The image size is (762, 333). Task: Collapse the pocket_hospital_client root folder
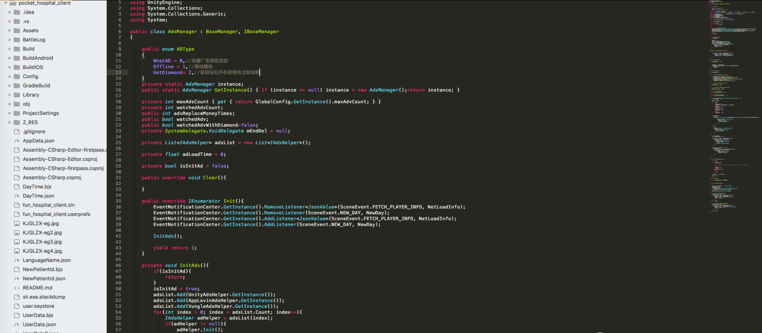6,3
